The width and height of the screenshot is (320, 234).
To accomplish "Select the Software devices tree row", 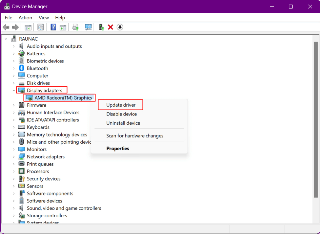I will tap(45, 201).
